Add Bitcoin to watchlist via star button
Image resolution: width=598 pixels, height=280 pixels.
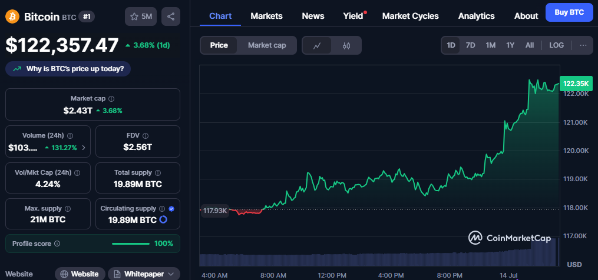pyautogui.click(x=141, y=16)
